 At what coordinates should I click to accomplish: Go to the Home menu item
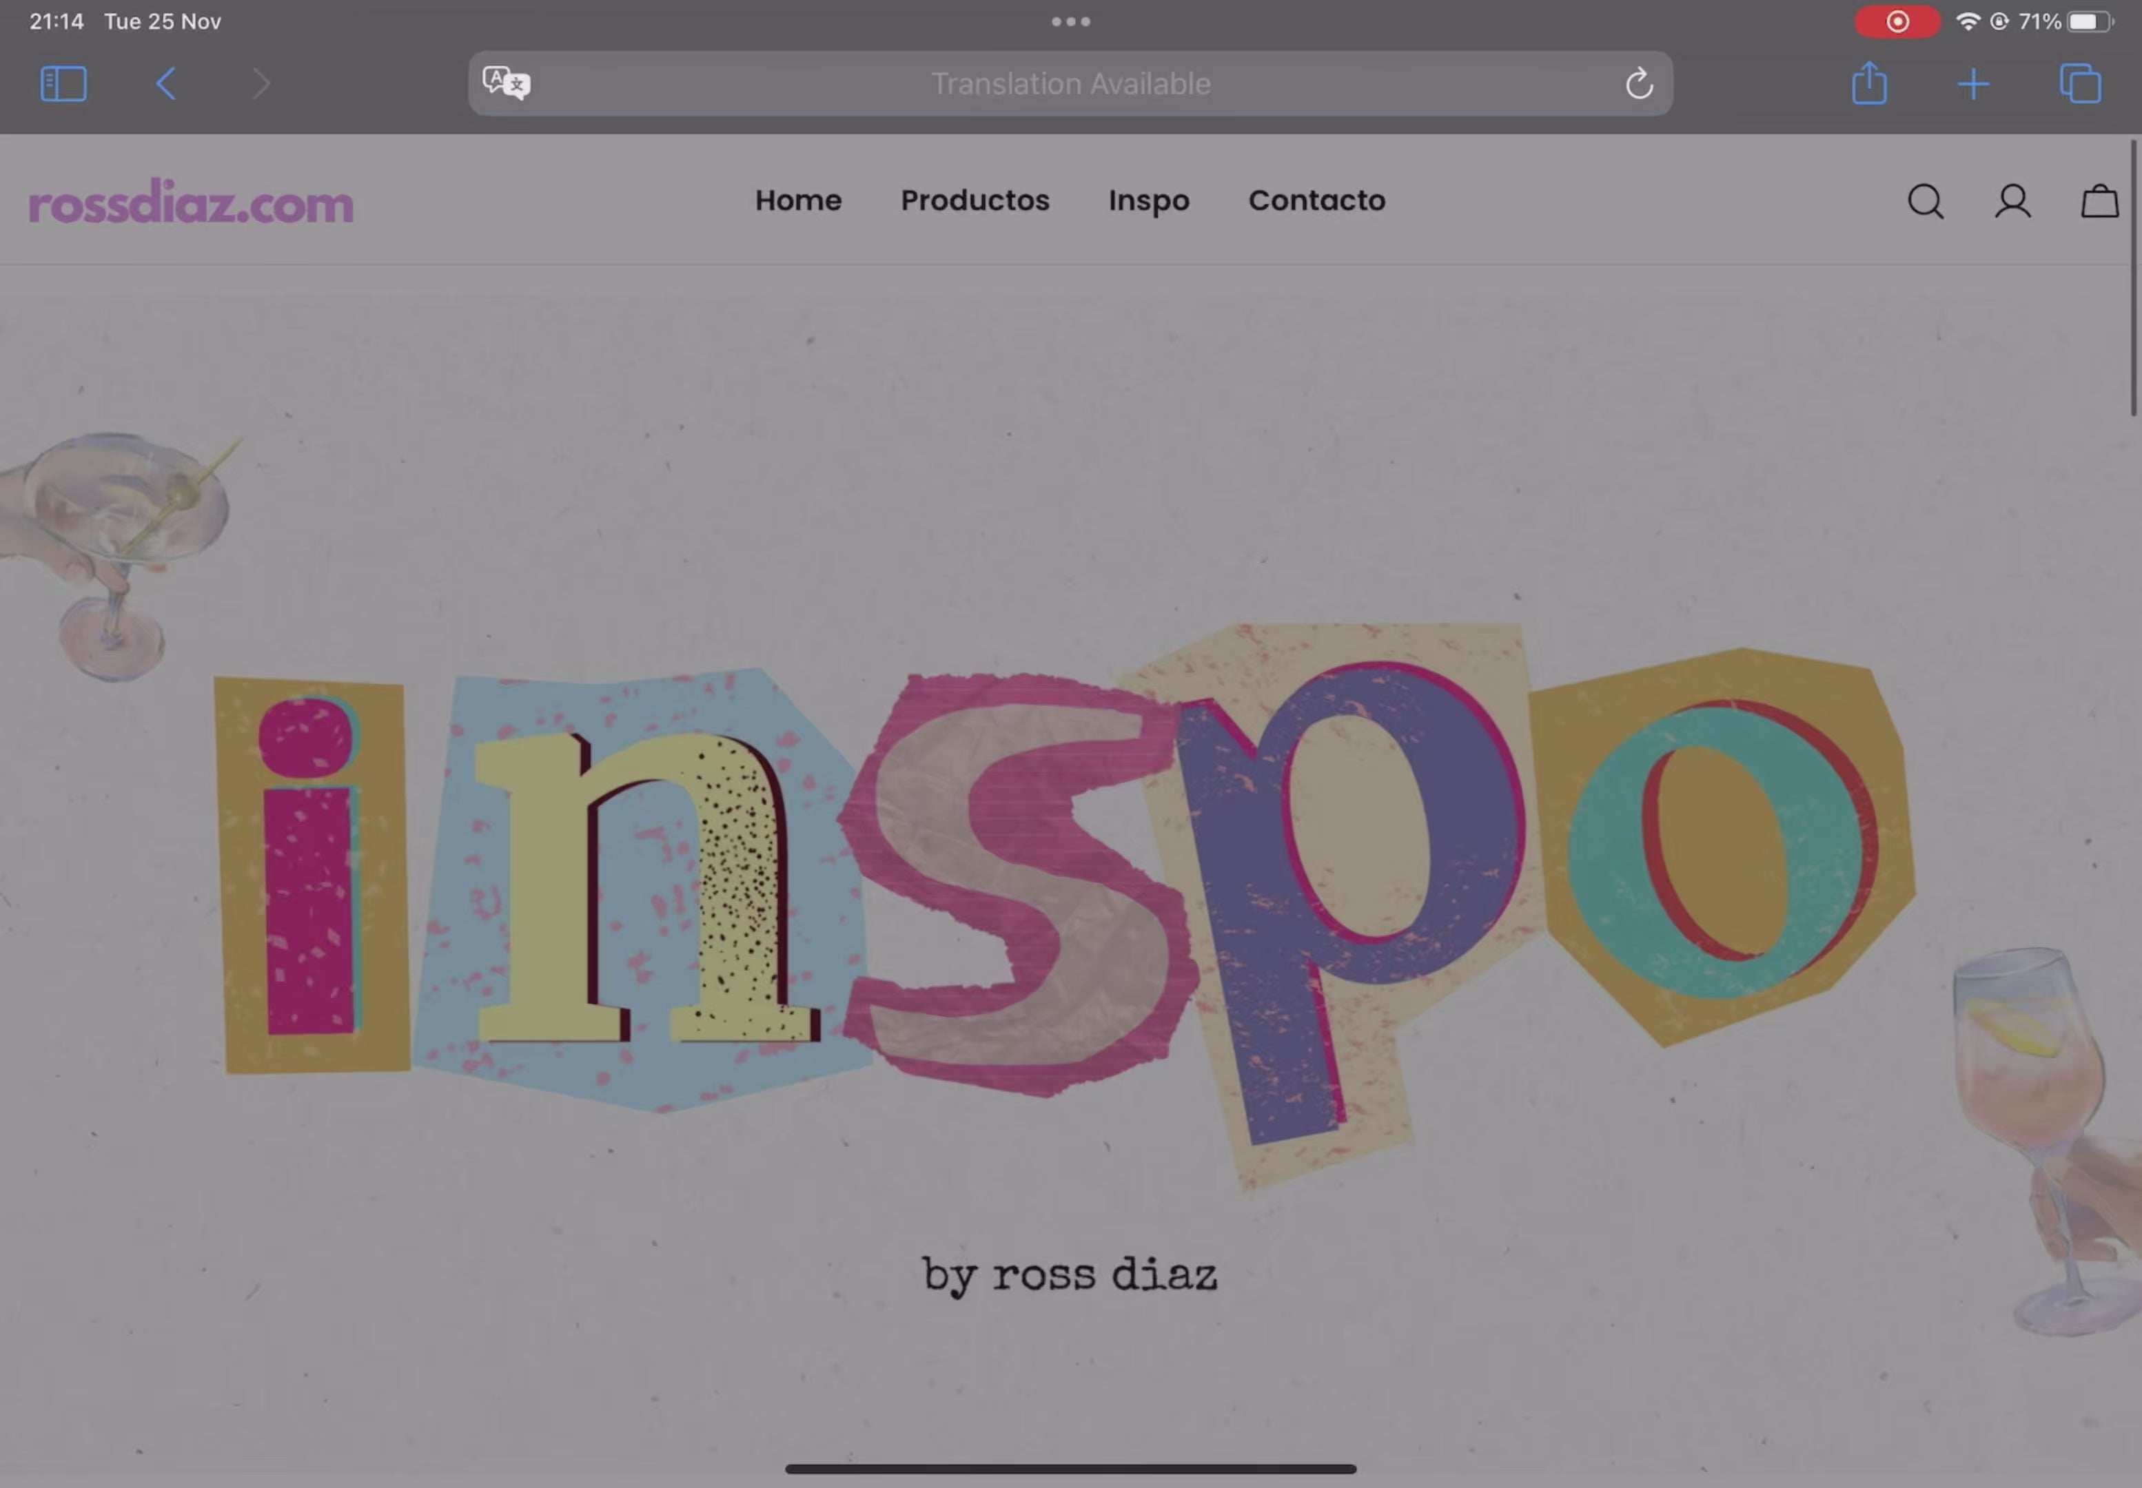798,200
